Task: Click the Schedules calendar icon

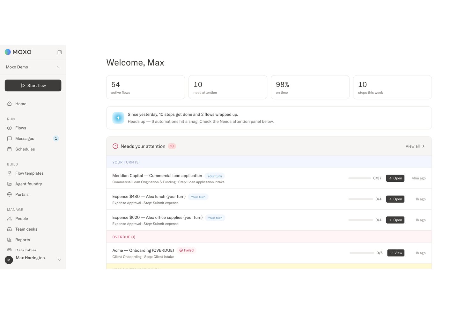Action: click(10, 149)
